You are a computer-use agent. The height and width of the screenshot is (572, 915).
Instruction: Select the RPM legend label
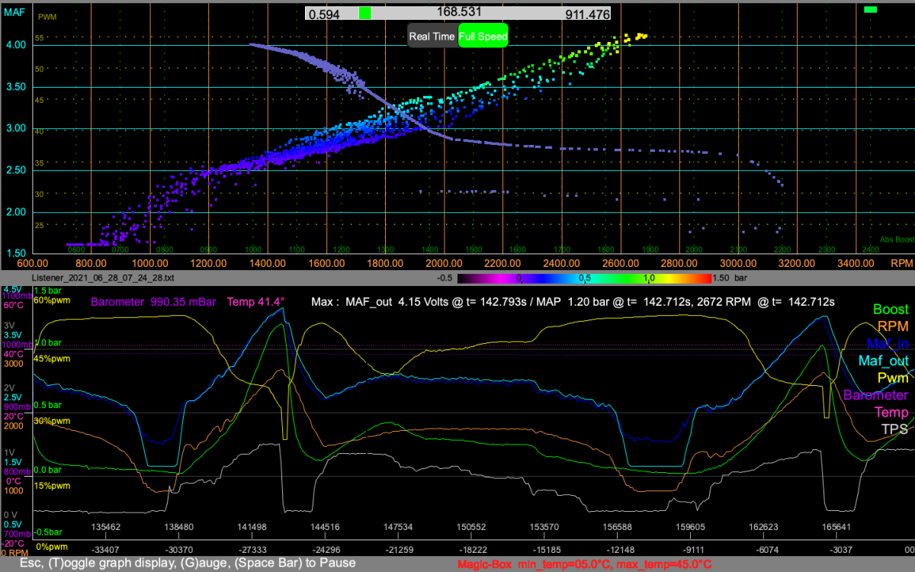(892, 326)
